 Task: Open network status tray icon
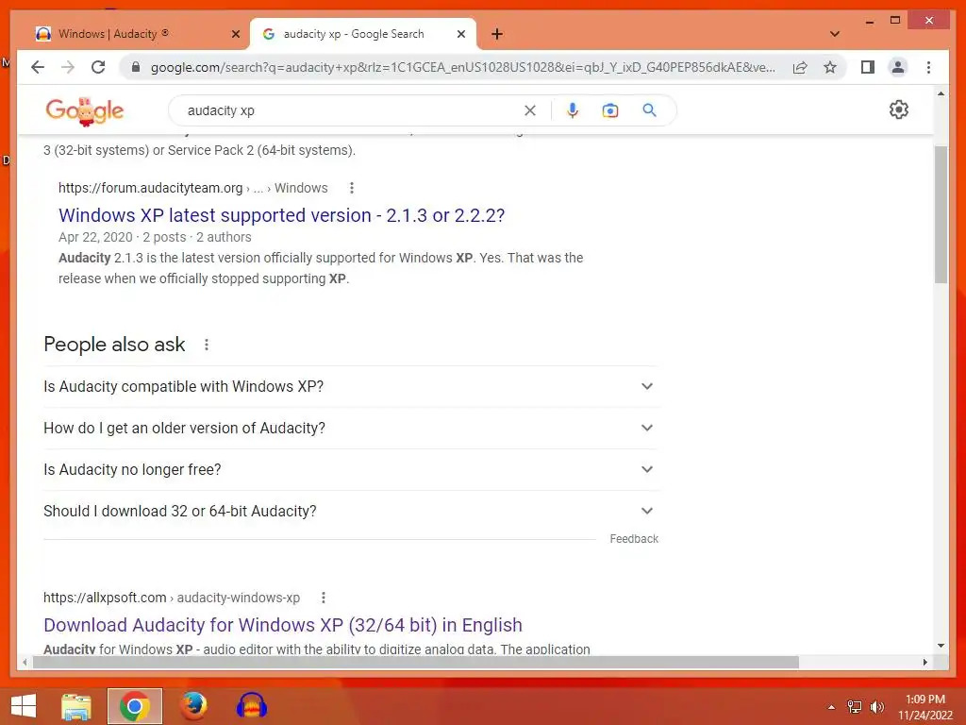pos(855,707)
